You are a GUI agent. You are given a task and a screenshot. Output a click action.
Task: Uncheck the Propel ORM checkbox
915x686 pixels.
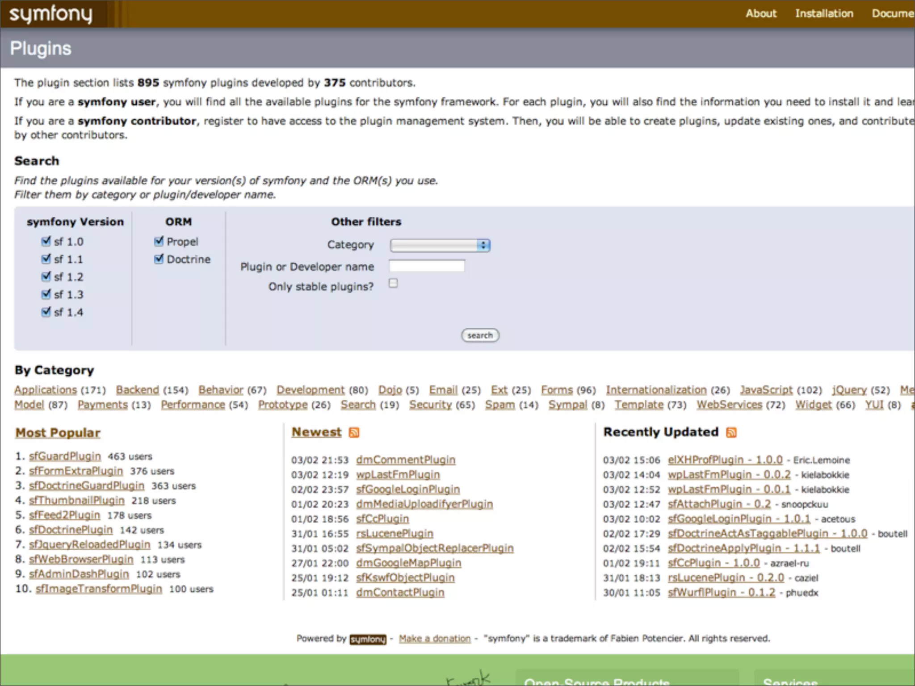tap(159, 241)
